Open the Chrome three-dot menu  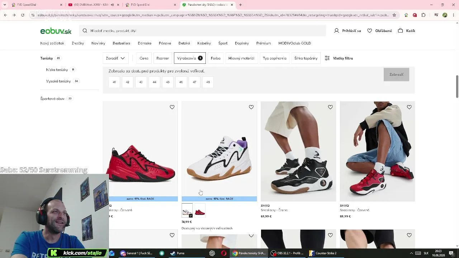point(453,15)
